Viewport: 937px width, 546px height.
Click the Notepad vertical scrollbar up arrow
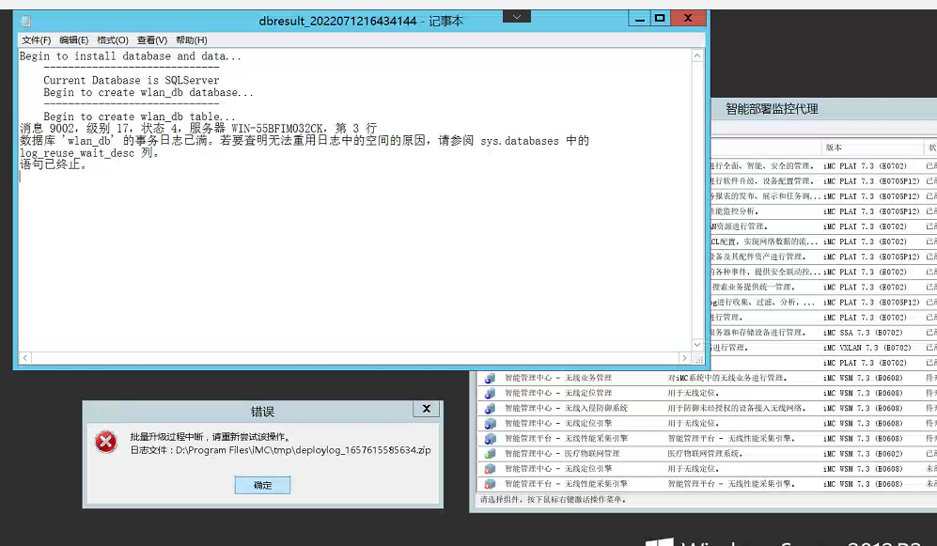[x=697, y=55]
